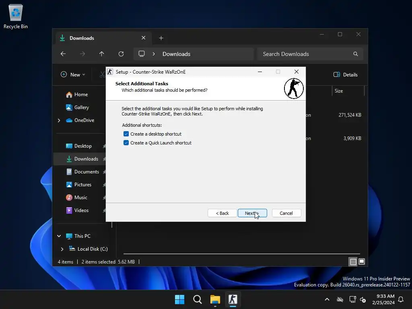Click the search magnifier in Search Downloads
Screen dimensions: 412x309
[x=356, y=54]
